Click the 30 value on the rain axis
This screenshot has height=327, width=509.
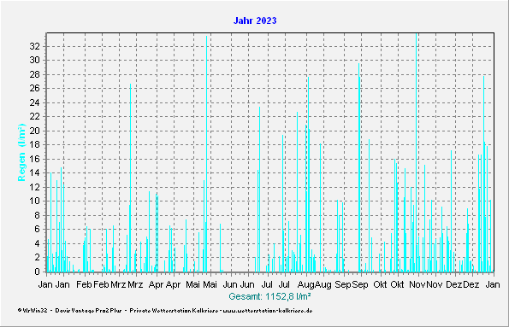tap(35, 61)
